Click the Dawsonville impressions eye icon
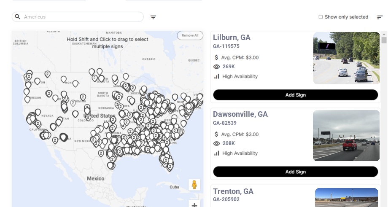This screenshot has height=207, width=388. 217,144
